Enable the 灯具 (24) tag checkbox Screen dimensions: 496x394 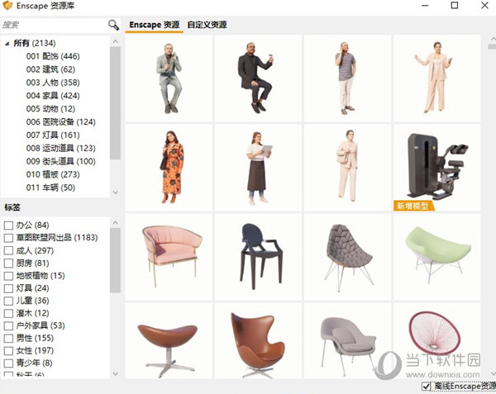coord(8,288)
